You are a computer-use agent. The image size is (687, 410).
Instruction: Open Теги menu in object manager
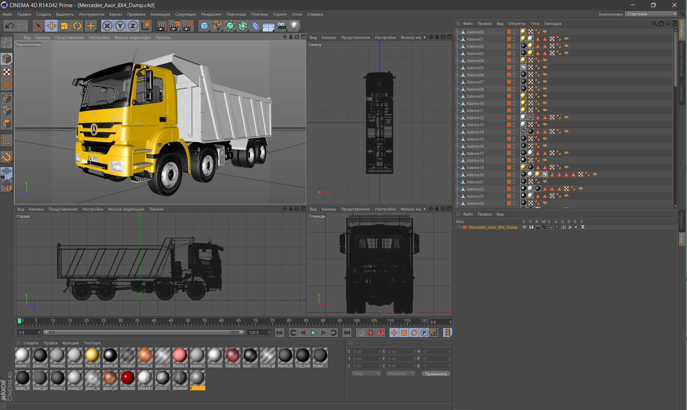click(x=534, y=24)
